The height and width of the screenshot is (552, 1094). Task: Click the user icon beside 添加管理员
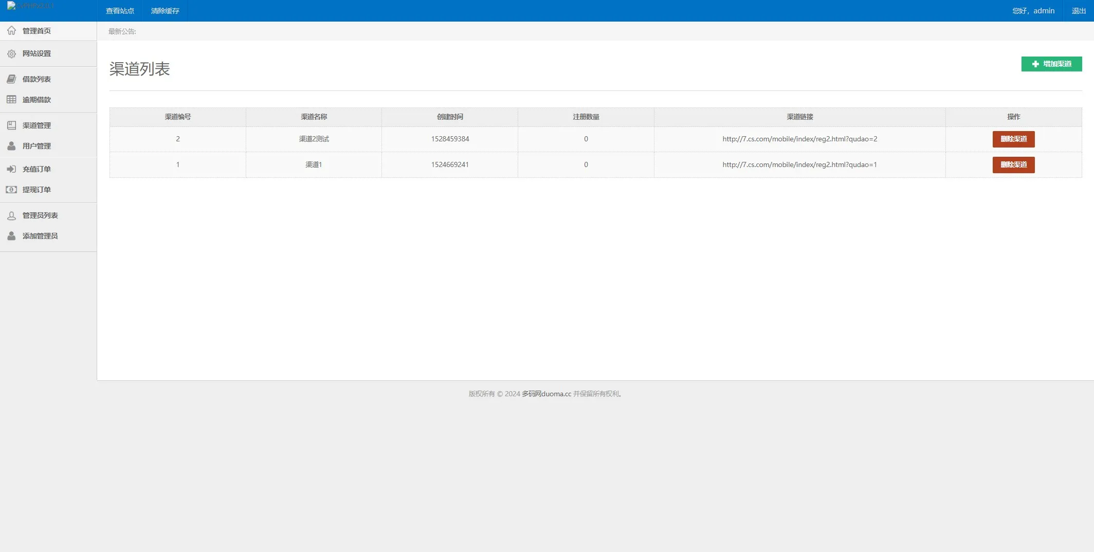pos(11,236)
